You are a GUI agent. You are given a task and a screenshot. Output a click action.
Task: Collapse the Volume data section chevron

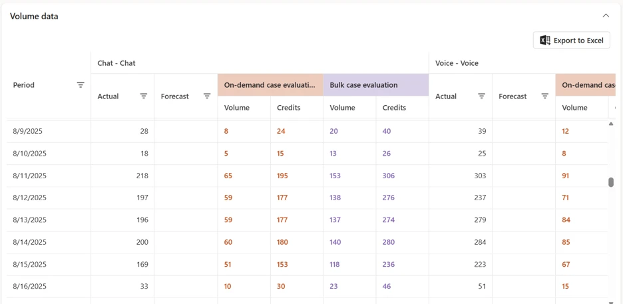tap(606, 15)
